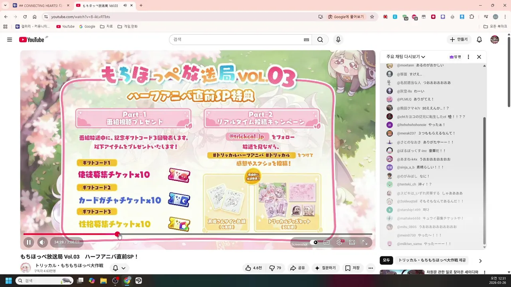Viewport: 511px width, 287px height.
Task: Open on-screen keyboard in search box
Action: pyautogui.click(x=306, y=40)
